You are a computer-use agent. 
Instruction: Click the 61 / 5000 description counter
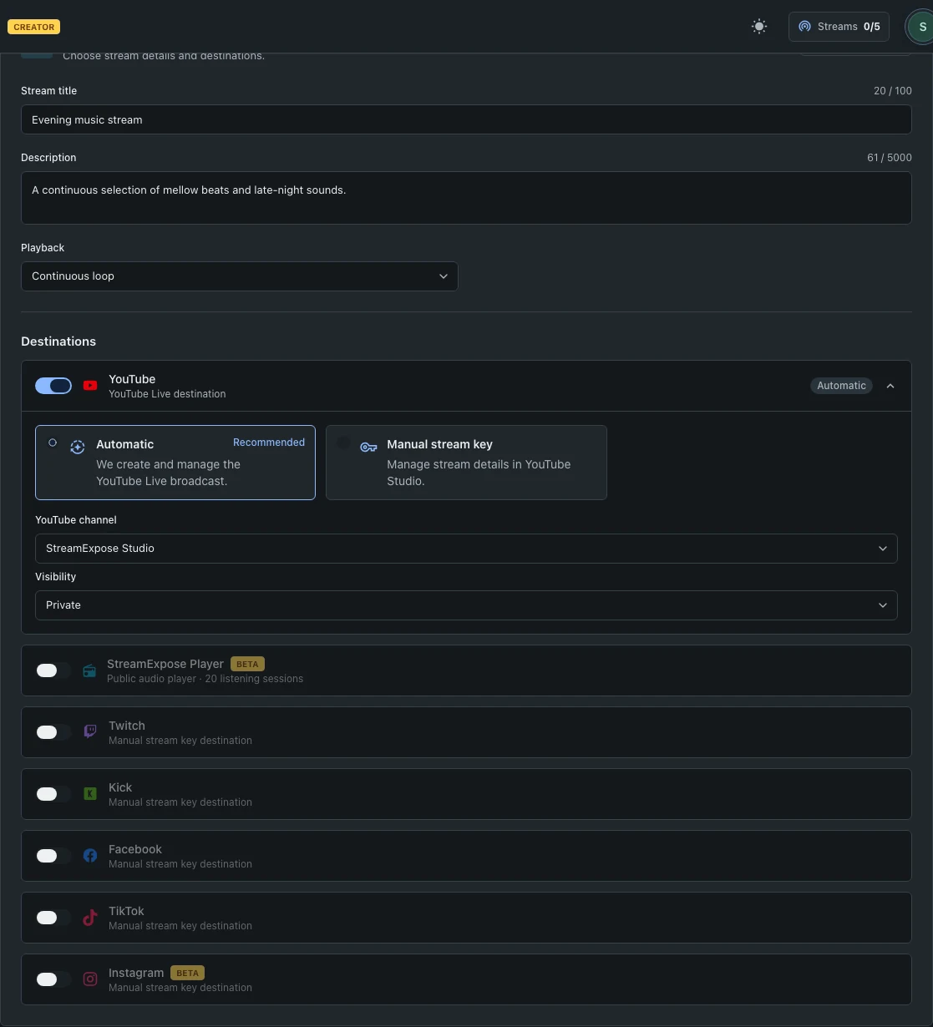click(890, 158)
